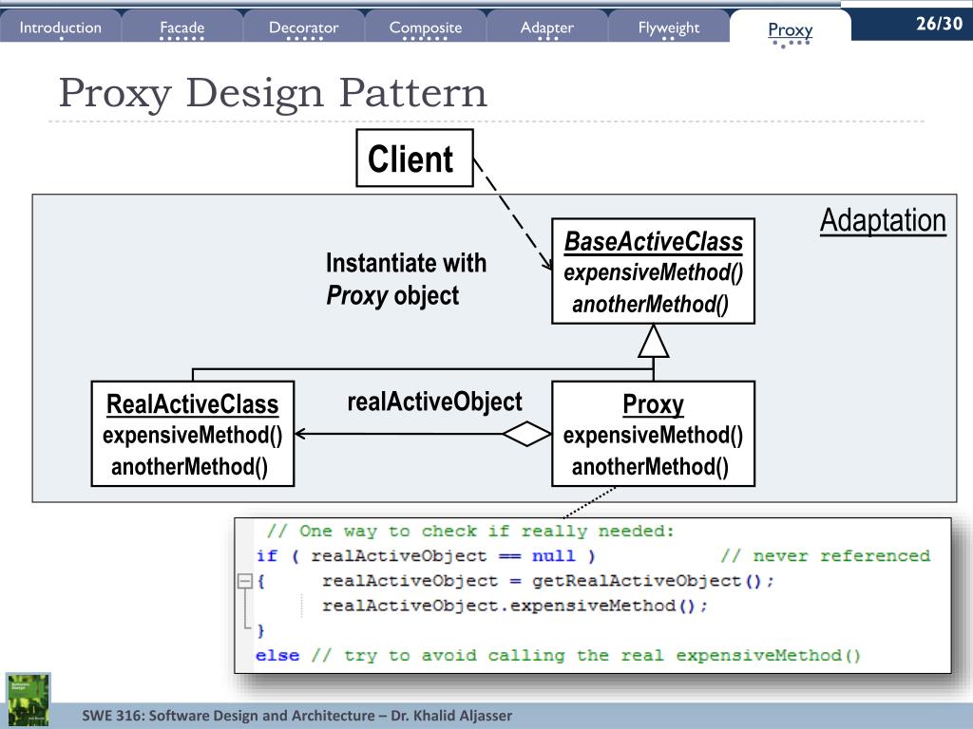Go to the Decorator section tab
The height and width of the screenshot is (729, 973).
point(303,28)
